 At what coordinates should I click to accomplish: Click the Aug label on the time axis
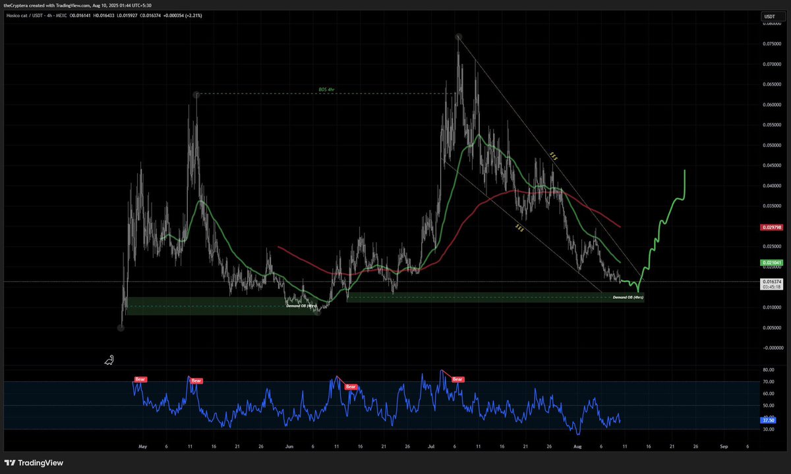click(x=577, y=446)
